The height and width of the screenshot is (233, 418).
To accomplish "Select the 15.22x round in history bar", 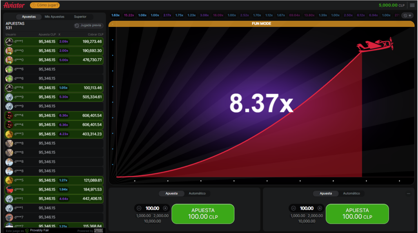I will [129, 15].
